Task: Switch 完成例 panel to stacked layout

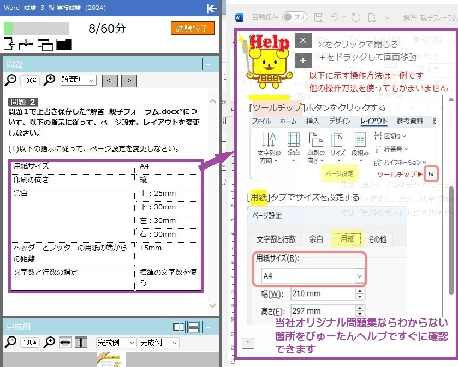Action: pos(194,327)
